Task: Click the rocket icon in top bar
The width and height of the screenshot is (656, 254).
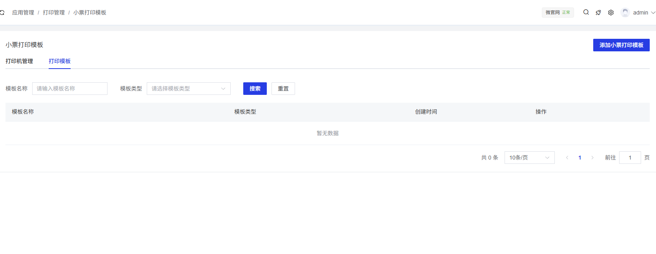Action: click(598, 13)
